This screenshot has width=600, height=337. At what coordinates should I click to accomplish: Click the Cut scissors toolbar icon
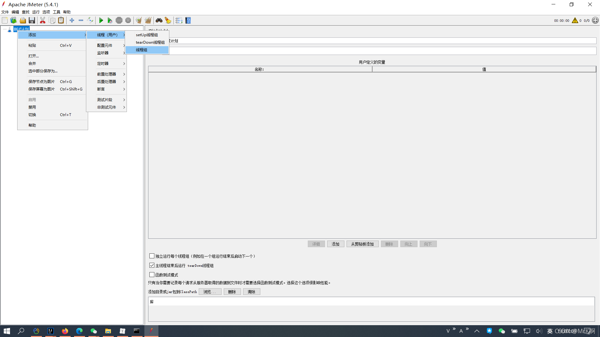point(42,21)
